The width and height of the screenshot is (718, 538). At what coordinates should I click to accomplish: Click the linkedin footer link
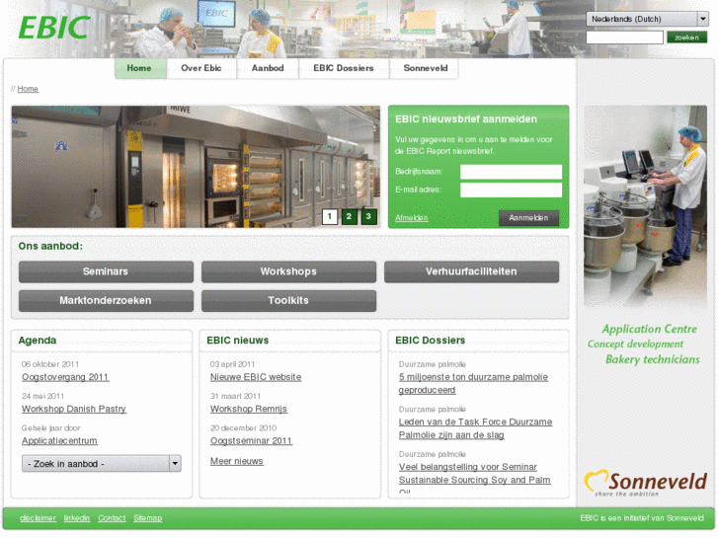pos(76,518)
